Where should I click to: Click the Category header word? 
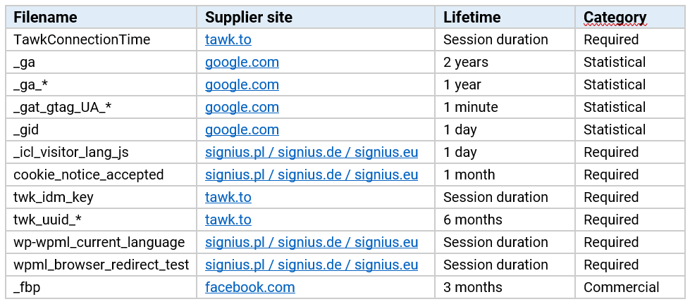point(615,18)
